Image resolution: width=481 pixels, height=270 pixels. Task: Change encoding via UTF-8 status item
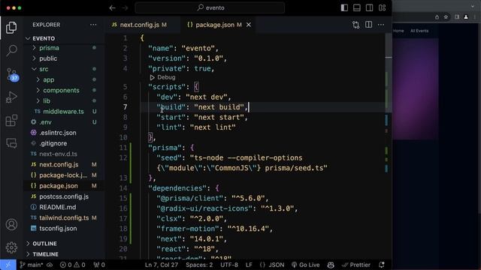pyautogui.click(x=229, y=265)
